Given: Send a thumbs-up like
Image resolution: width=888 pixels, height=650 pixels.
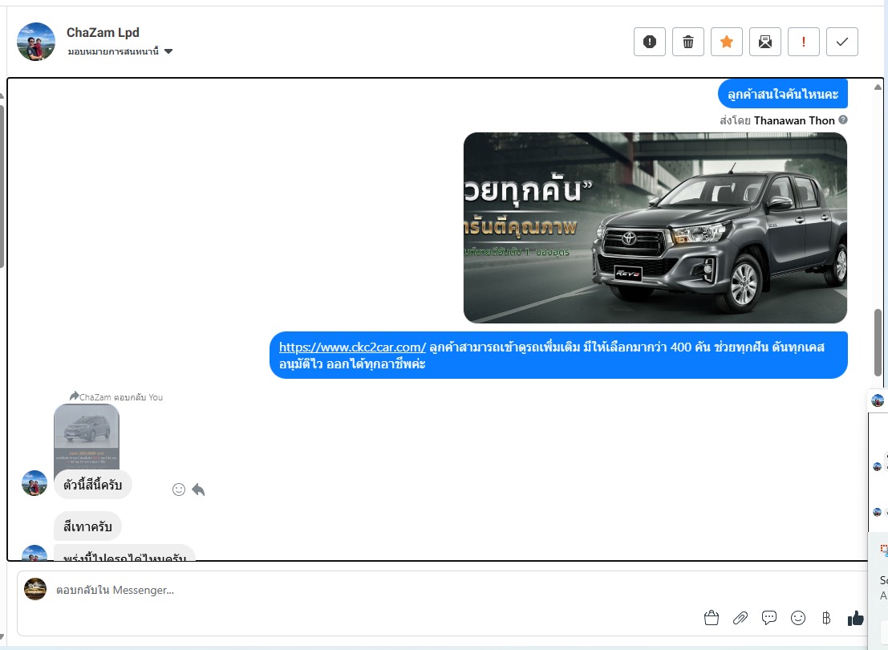Looking at the screenshot, I should (856, 618).
